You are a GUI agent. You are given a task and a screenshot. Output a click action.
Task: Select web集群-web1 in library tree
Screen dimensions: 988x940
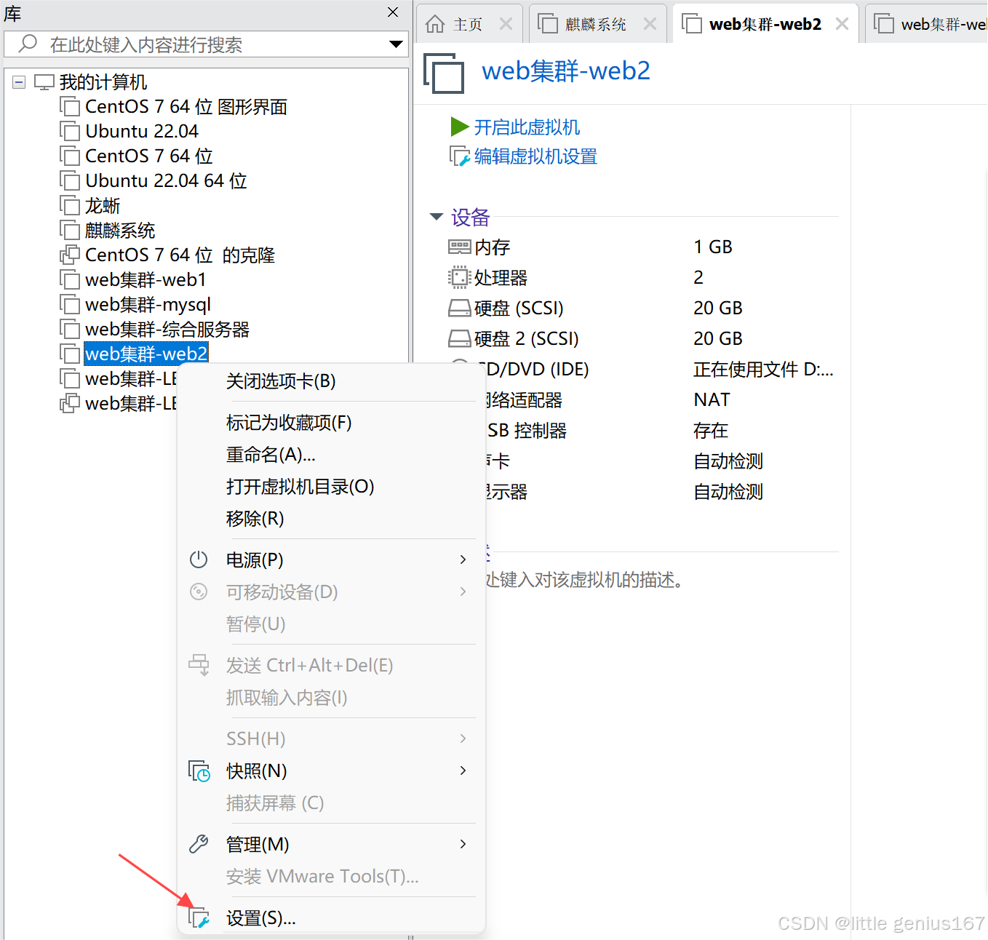pyautogui.click(x=146, y=280)
